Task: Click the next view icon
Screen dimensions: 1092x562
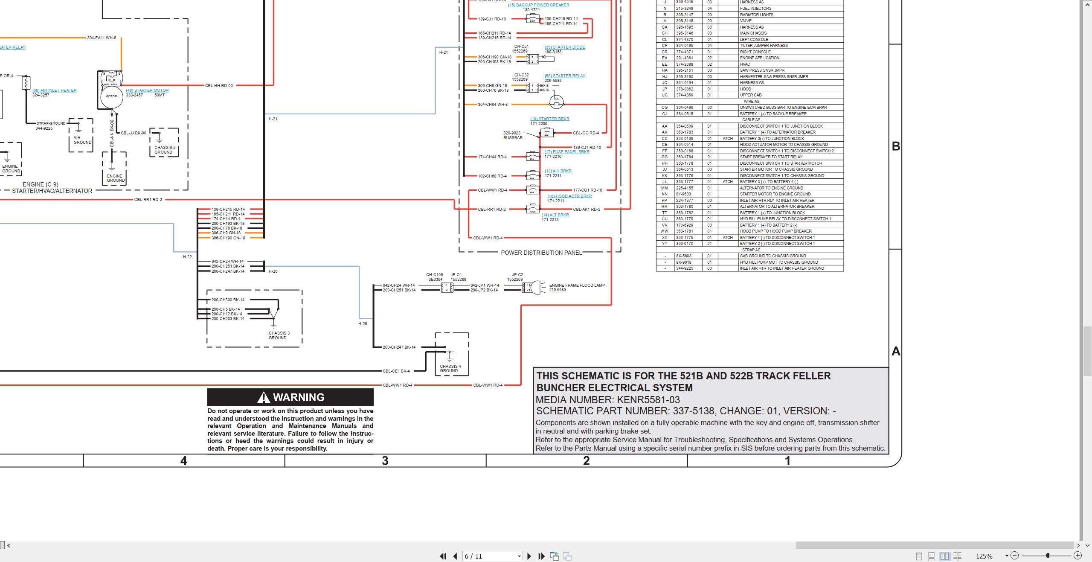Action: [567, 556]
